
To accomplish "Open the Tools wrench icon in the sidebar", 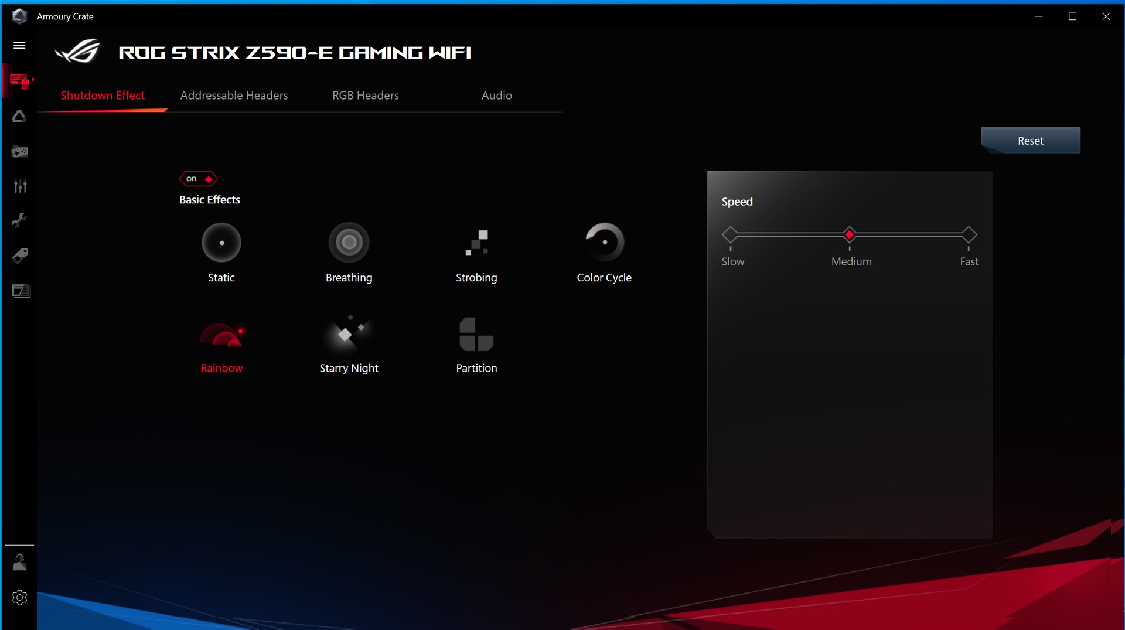I will pos(19,220).
